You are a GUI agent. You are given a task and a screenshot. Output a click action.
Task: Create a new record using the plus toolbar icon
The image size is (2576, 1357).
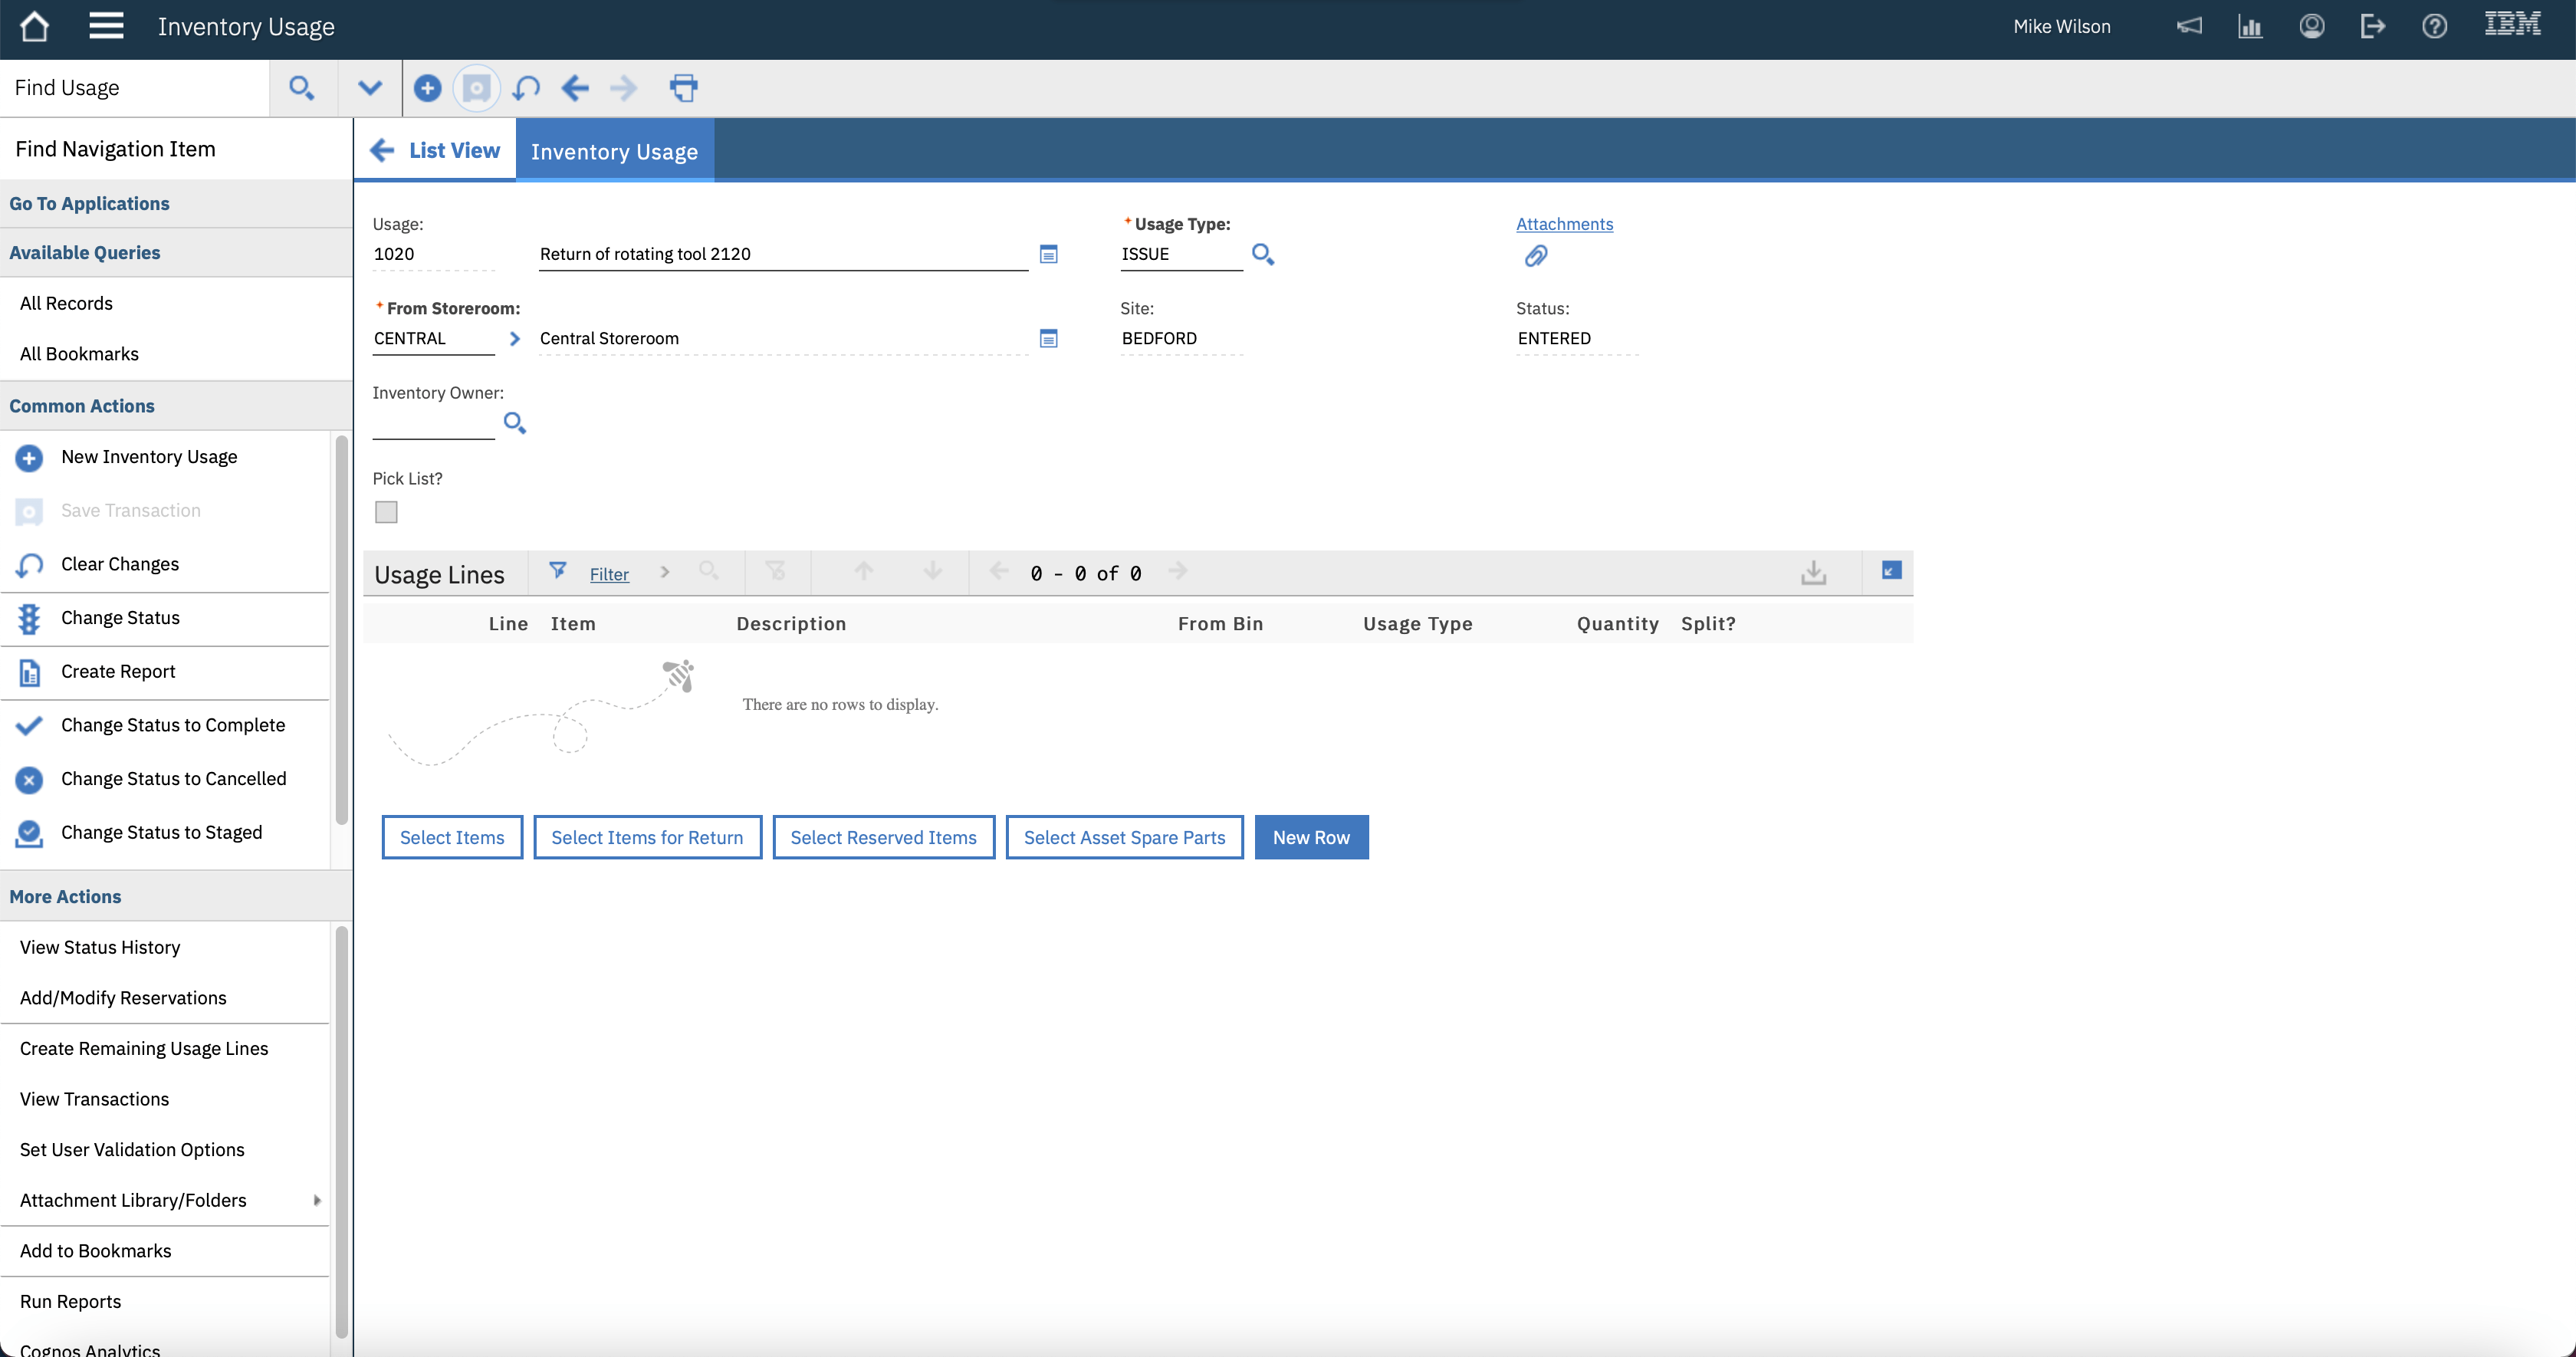(427, 88)
